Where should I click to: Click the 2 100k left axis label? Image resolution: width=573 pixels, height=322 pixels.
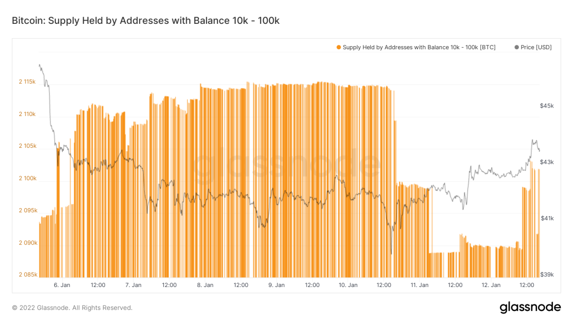pyautogui.click(x=27, y=178)
